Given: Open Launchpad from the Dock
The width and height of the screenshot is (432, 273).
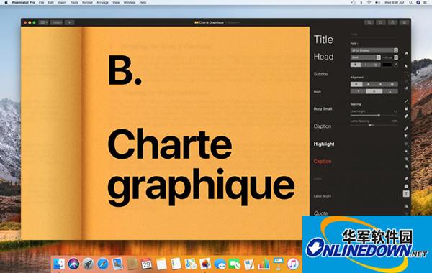Looking at the screenshot, I should coord(88,264).
